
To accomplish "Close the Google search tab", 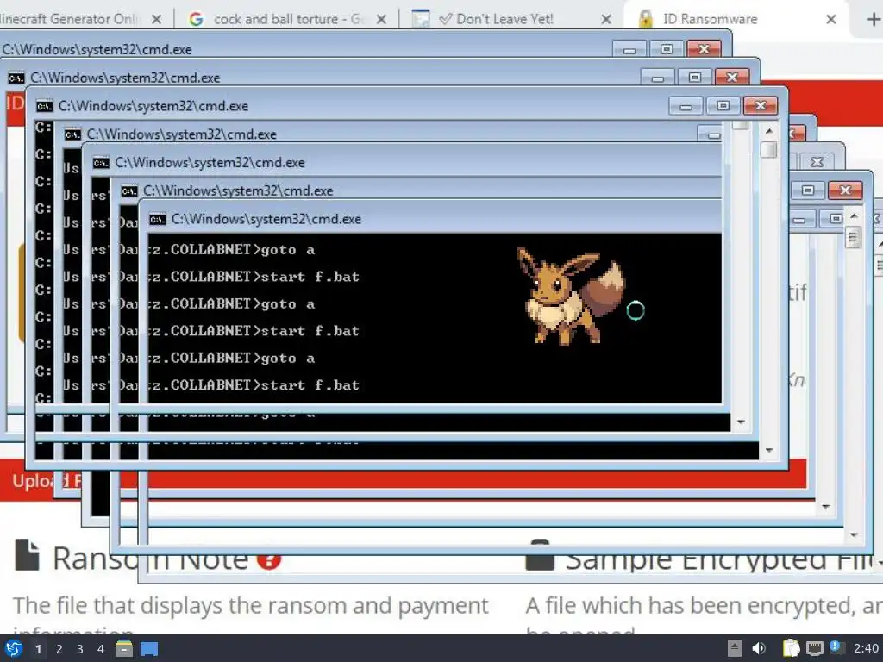I will (x=381, y=19).
